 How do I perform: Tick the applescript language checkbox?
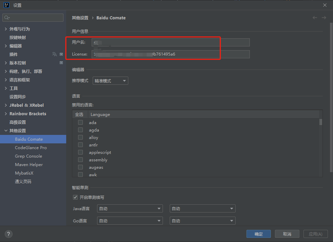[x=80, y=152]
